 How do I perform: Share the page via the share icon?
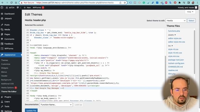coord(120,3)
